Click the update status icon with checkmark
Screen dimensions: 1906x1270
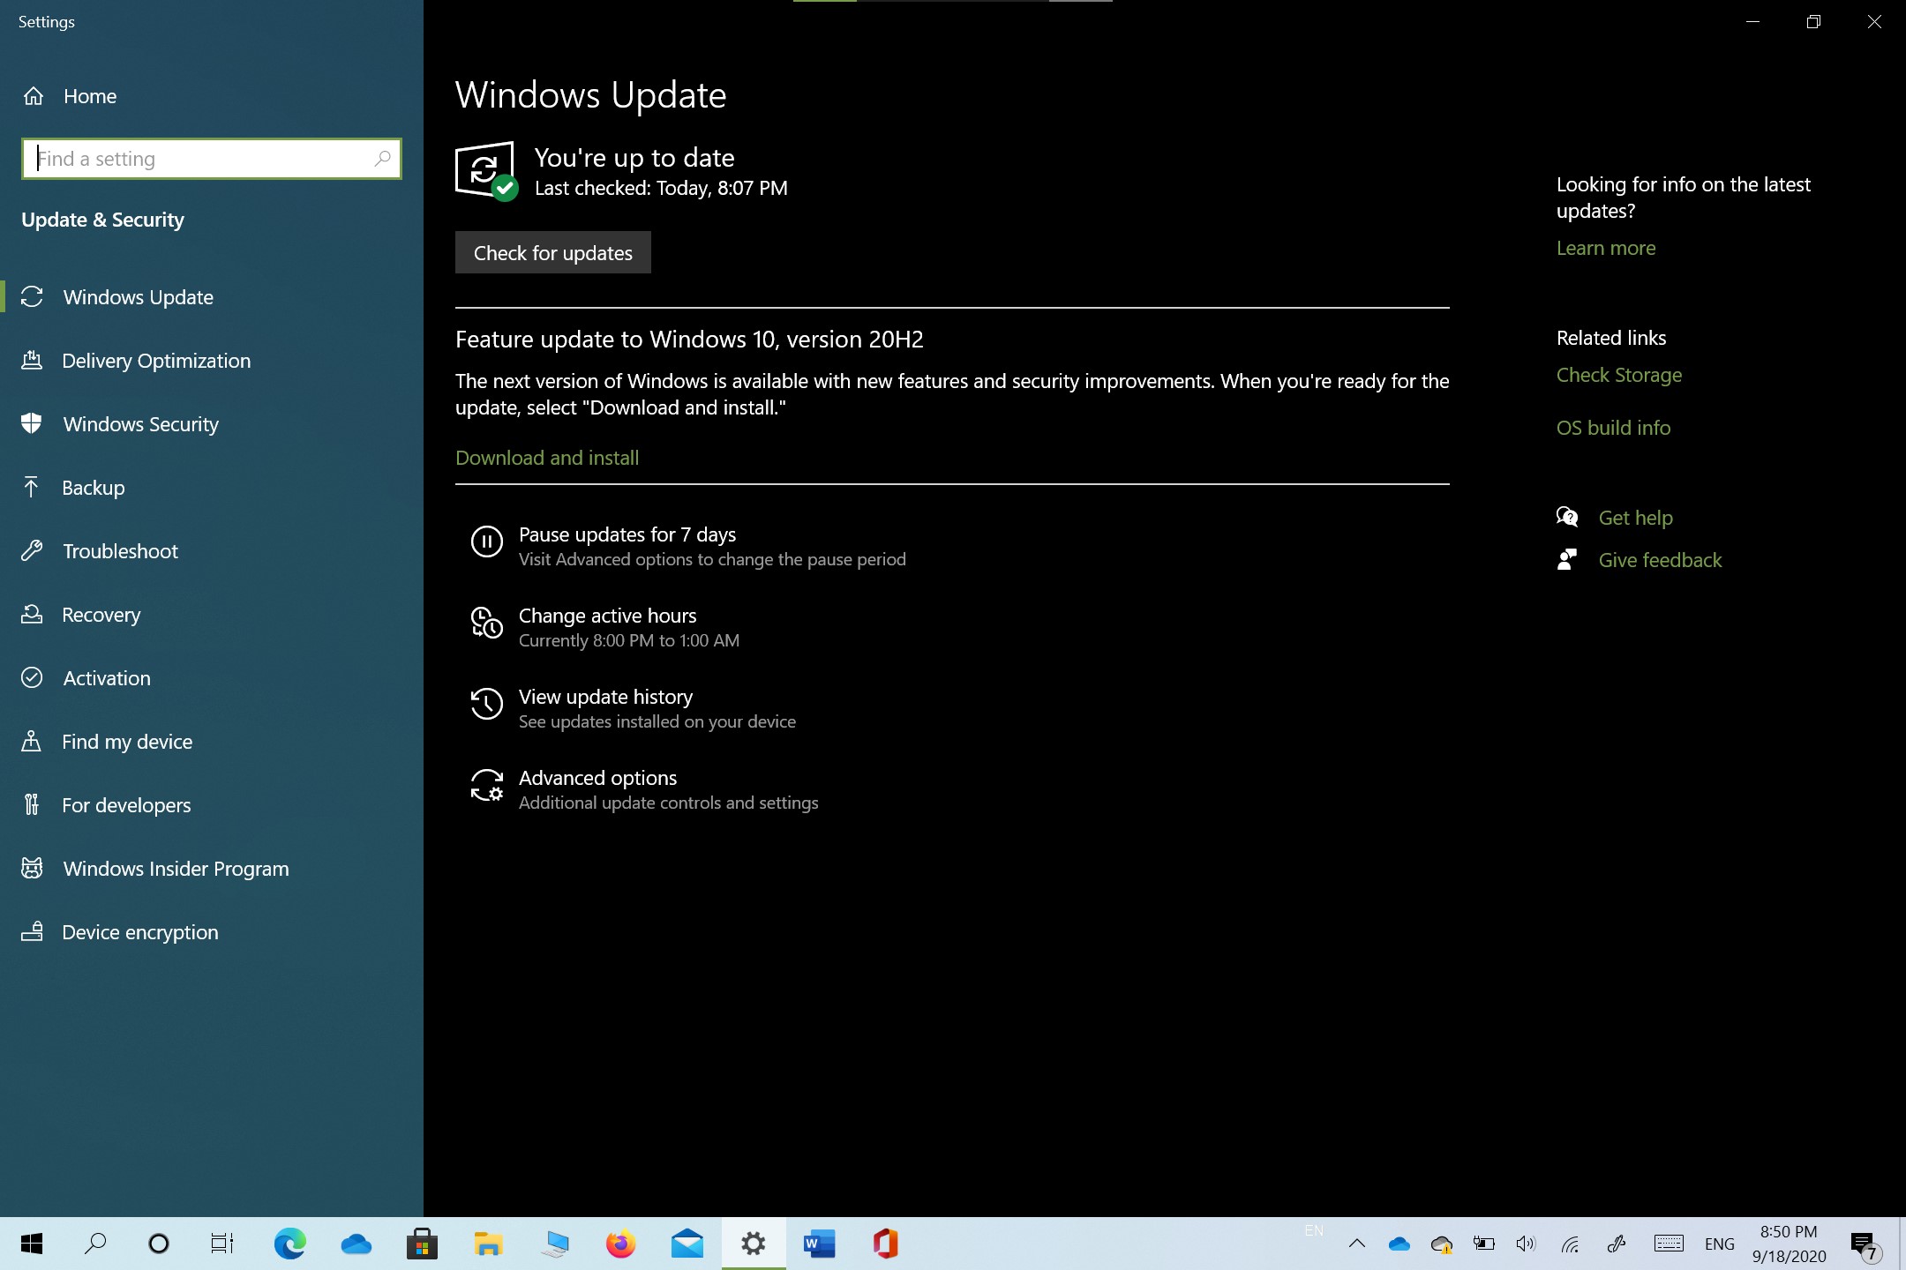click(x=486, y=171)
